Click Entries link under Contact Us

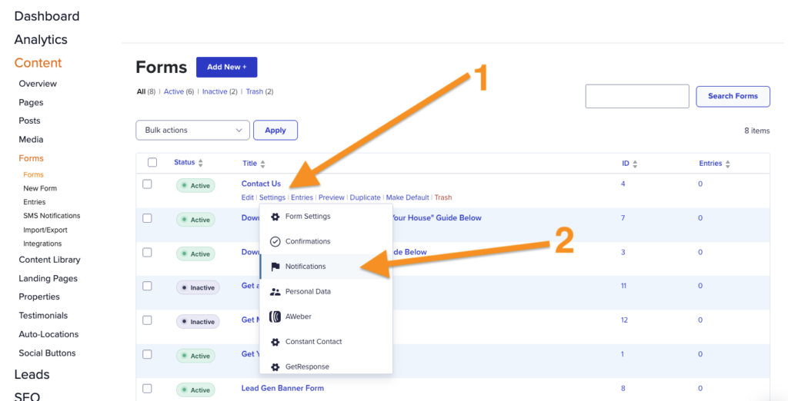click(x=302, y=197)
